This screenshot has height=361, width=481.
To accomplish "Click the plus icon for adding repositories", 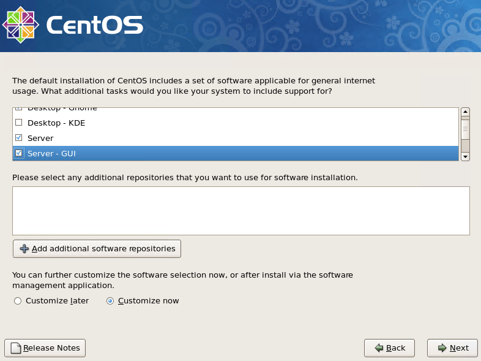I will coord(24,249).
